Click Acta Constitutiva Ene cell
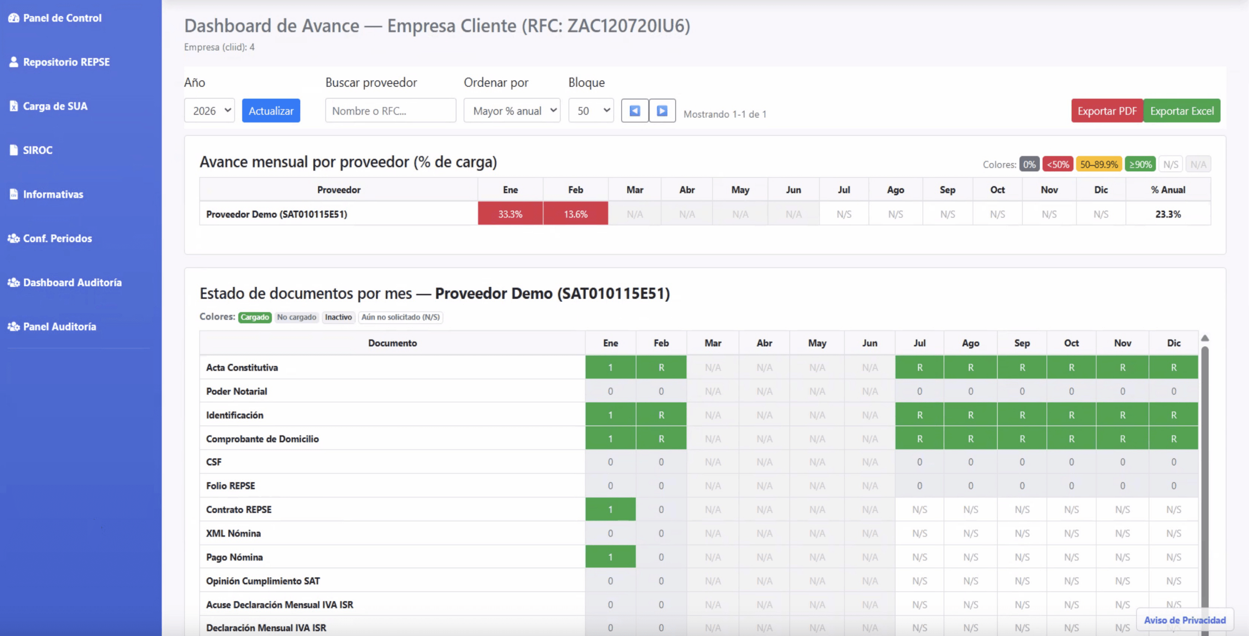1249x636 pixels. point(610,367)
